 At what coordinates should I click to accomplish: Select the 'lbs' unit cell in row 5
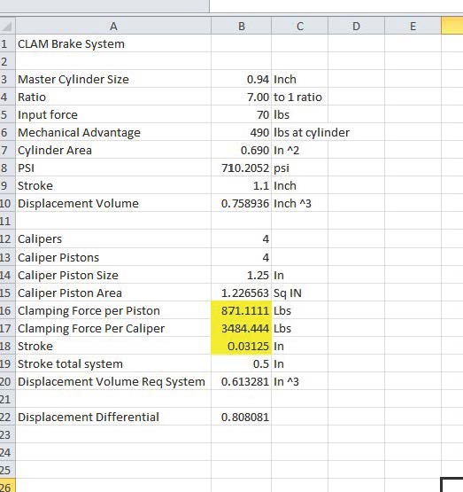coord(300,114)
